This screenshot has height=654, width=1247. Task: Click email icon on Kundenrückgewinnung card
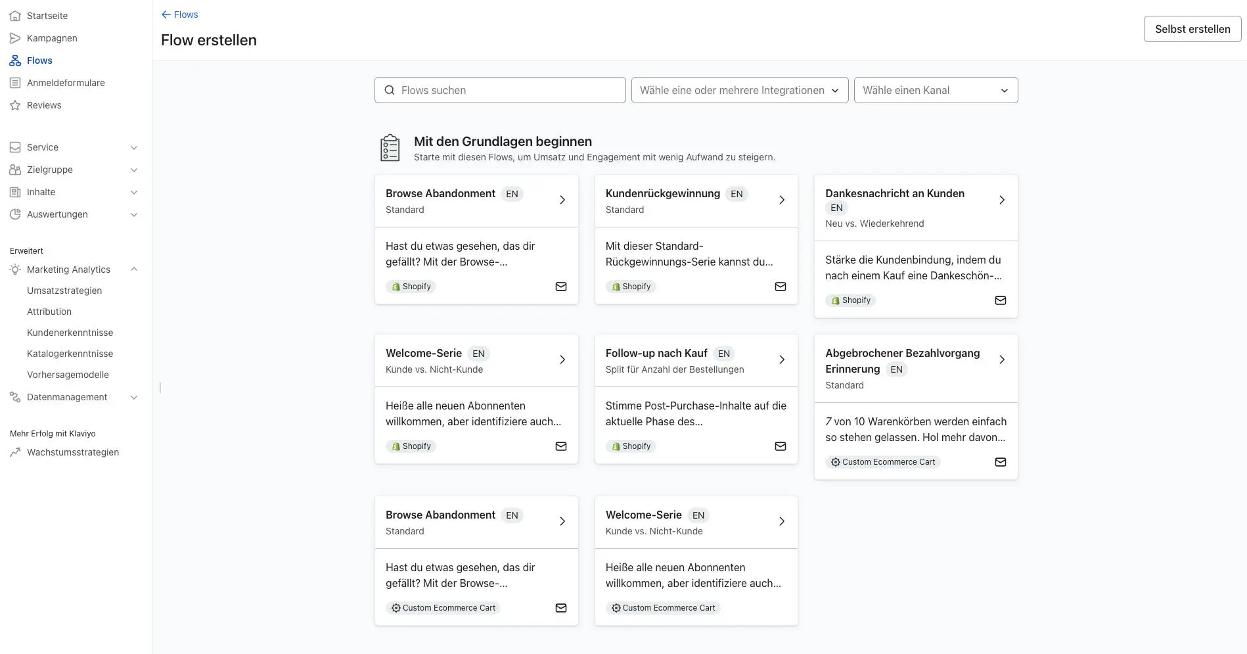click(780, 287)
